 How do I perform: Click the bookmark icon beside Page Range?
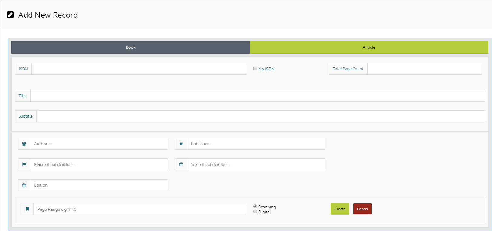coord(28,209)
